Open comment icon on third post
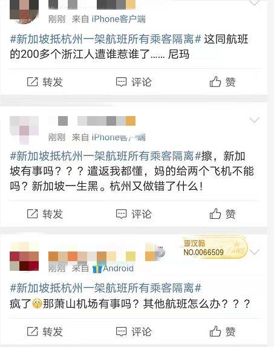This screenshot has width=274, height=347. pos(121,331)
